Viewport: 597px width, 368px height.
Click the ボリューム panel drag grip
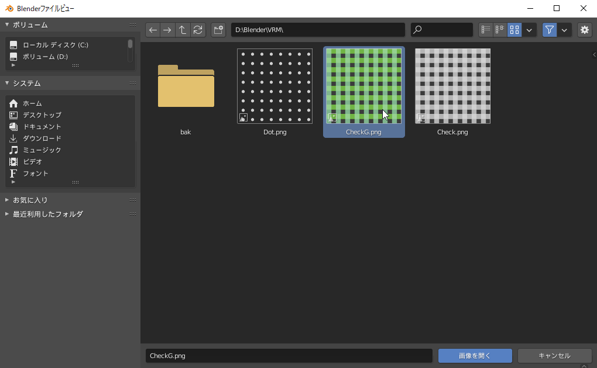(132, 25)
